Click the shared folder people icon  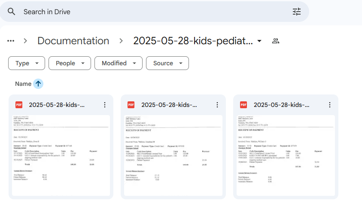coord(276,41)
